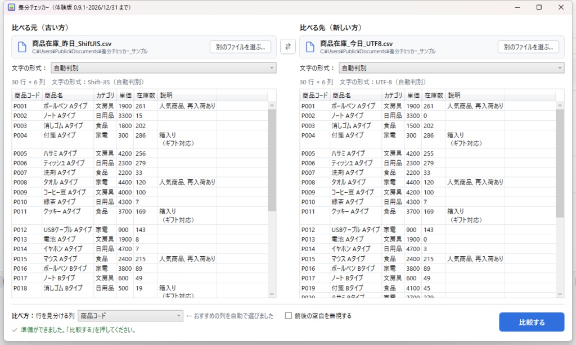Viewport: 576px width, 345px height.
Task: Click left table 説明 column header
Action: 187,96
